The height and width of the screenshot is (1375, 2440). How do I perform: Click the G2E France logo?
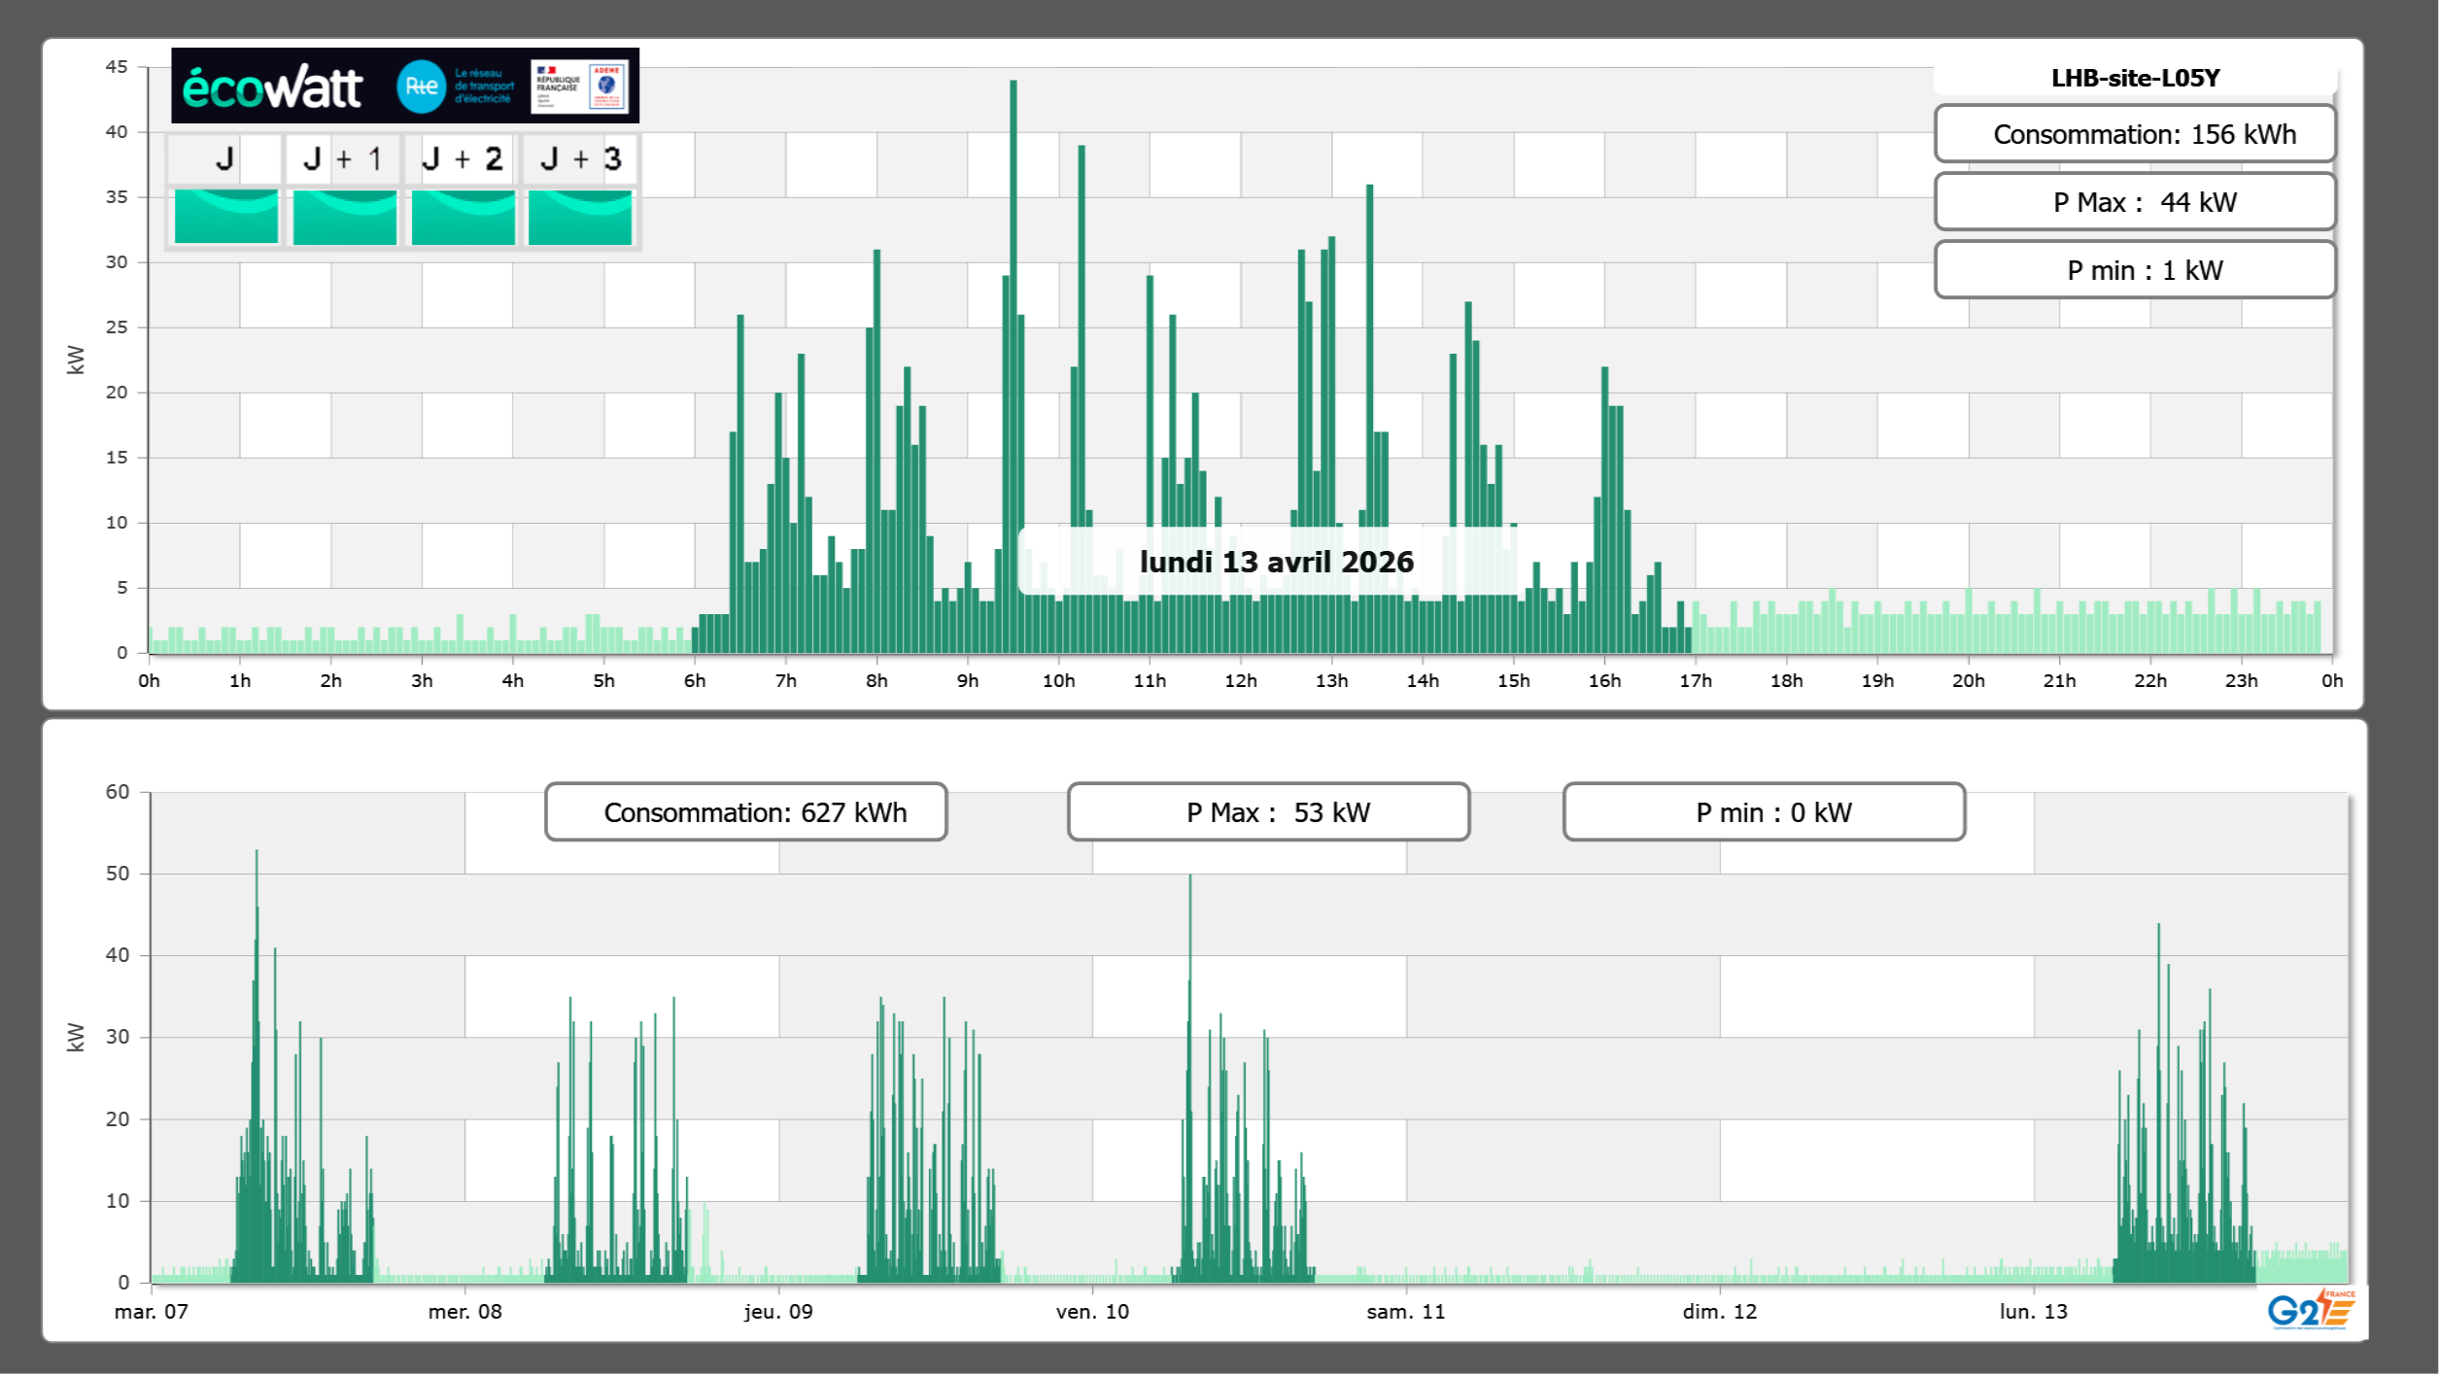pyautogui.click(x=2310, y=1310)
